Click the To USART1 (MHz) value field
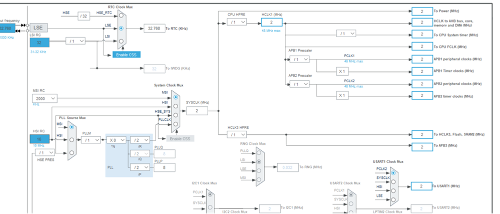Image resolution: width=500 pixels, height=214 pixels. (x=421, y=186)
